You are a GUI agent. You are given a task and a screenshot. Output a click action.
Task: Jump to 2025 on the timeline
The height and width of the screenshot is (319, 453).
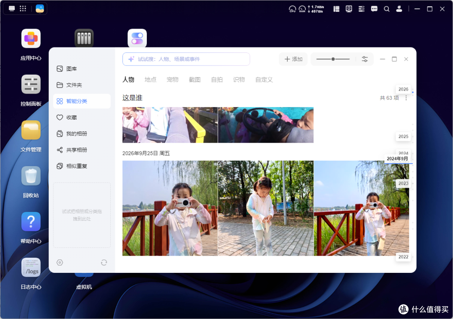[x=404, y=136]
